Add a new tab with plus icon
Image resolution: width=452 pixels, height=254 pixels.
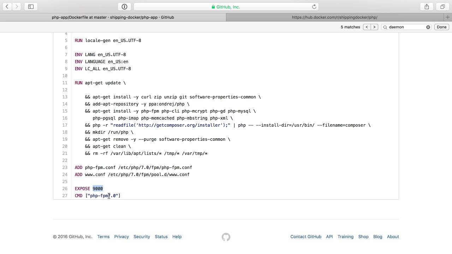[x=448, y=17]
